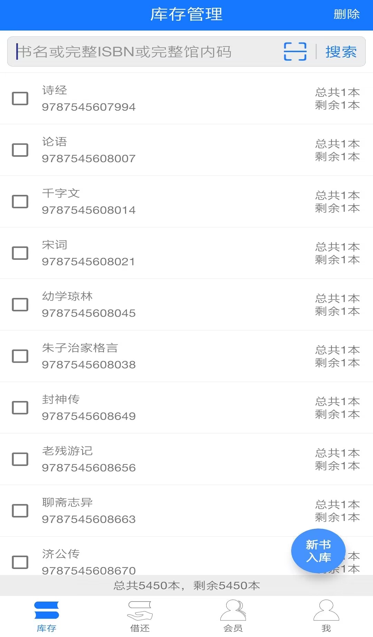This screenshot has height=637, width=373.
Task: Focus the book name or ISBN search field
Action: coord(145,52)
